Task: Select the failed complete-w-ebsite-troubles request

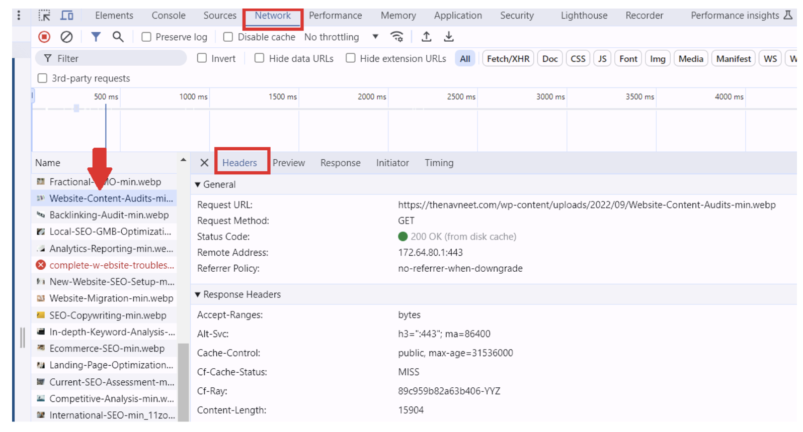Action: (x=111, y=265)
